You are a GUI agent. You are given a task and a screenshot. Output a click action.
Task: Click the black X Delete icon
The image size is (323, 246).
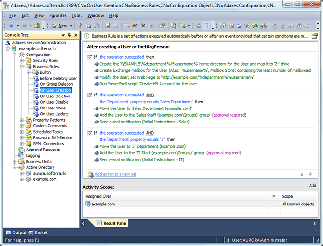point(143,26)
